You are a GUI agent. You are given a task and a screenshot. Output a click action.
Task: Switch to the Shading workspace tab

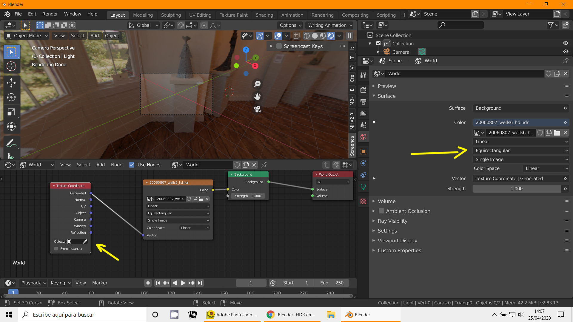[264, 15]
